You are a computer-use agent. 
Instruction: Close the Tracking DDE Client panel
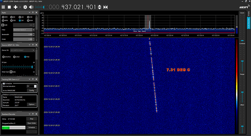(36, 79)
